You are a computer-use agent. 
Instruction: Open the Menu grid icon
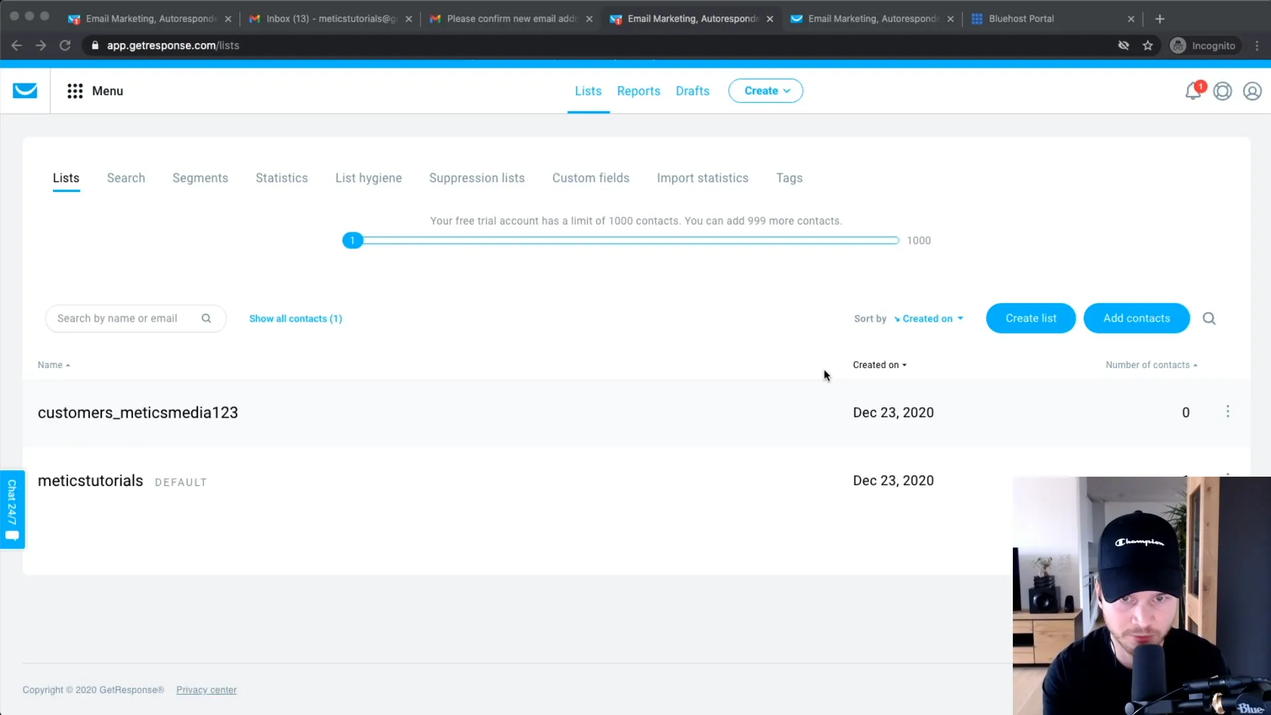click(75, 90)
